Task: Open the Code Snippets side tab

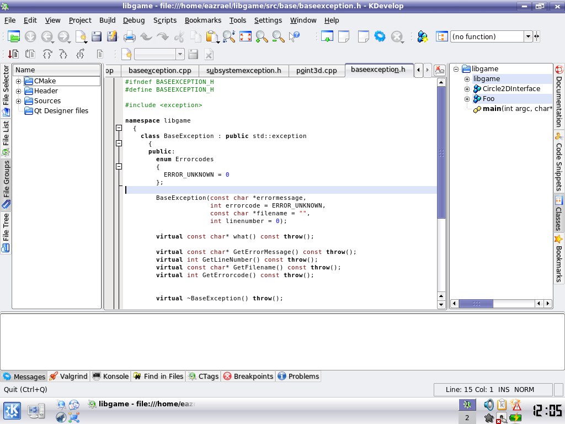Action: pyautogui.click(x=559, y=162)
